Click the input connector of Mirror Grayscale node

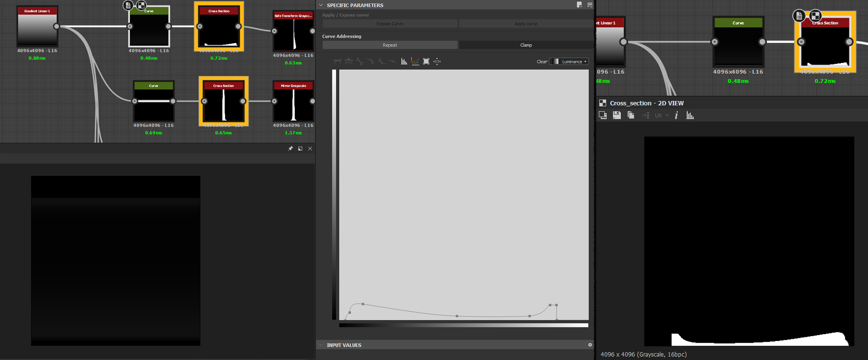point(274,101)
